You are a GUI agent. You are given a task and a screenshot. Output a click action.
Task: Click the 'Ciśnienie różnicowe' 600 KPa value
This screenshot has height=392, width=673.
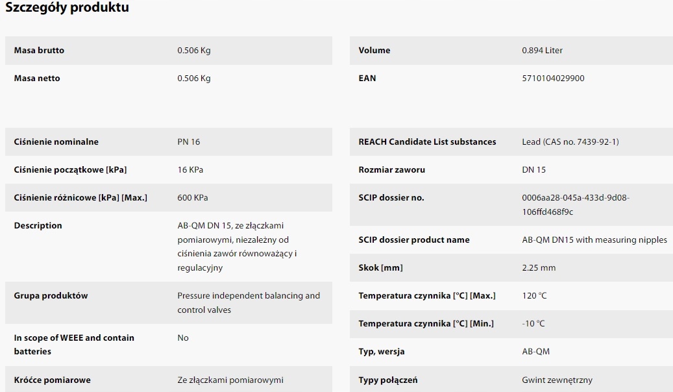pos(192,197)
